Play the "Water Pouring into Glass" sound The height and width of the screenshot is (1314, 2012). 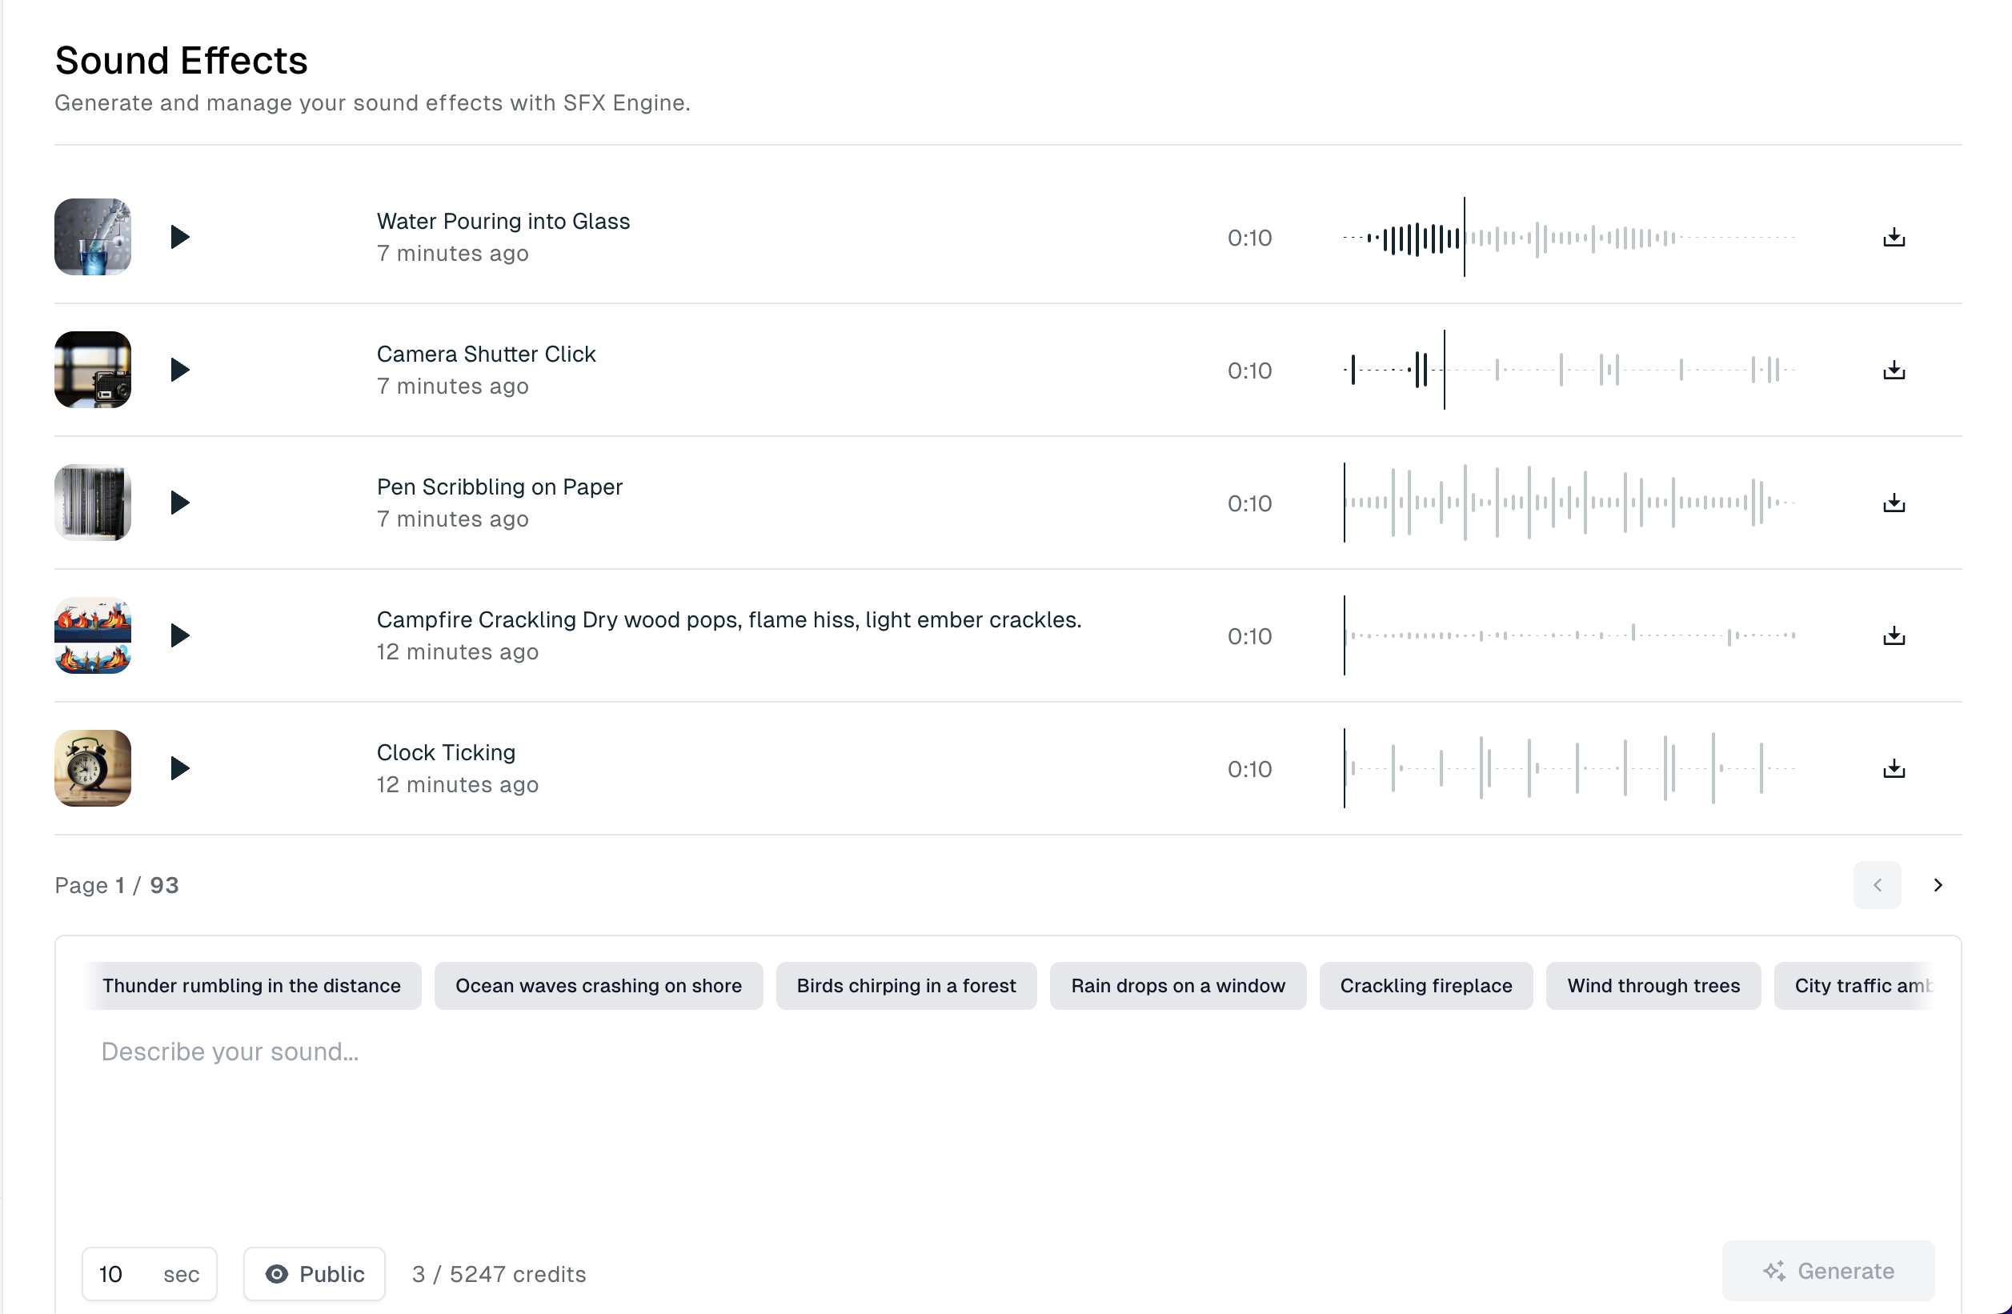click(178, 237)
